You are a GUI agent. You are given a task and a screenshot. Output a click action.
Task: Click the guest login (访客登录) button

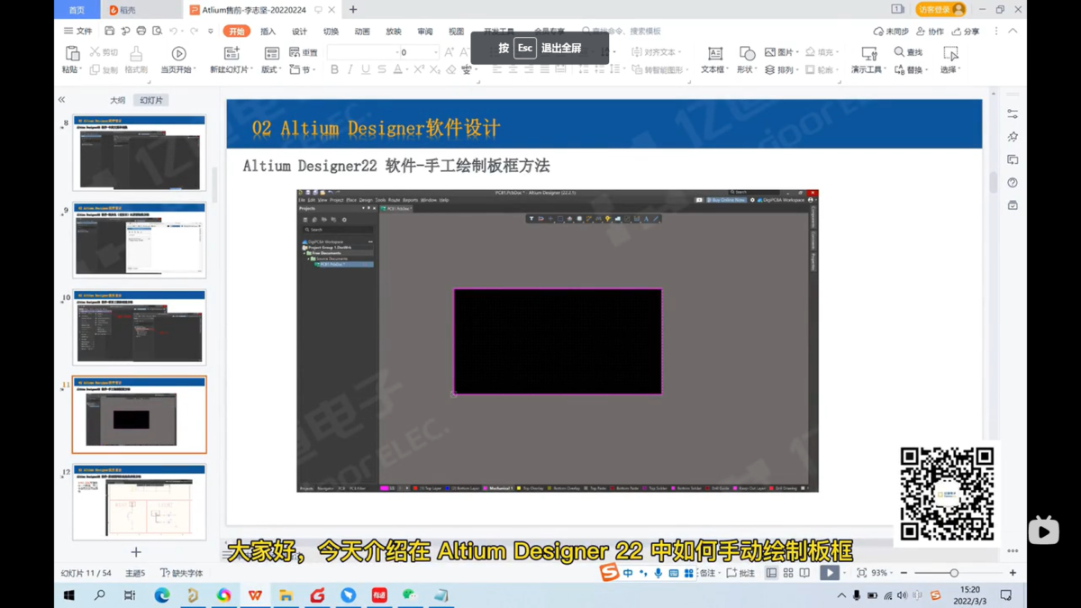coord(940,9)
